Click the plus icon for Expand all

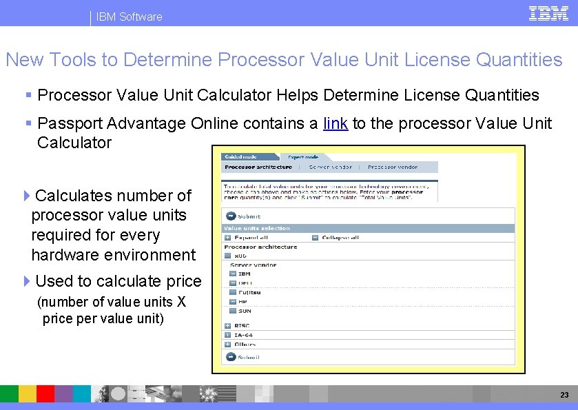pos(228,238)
